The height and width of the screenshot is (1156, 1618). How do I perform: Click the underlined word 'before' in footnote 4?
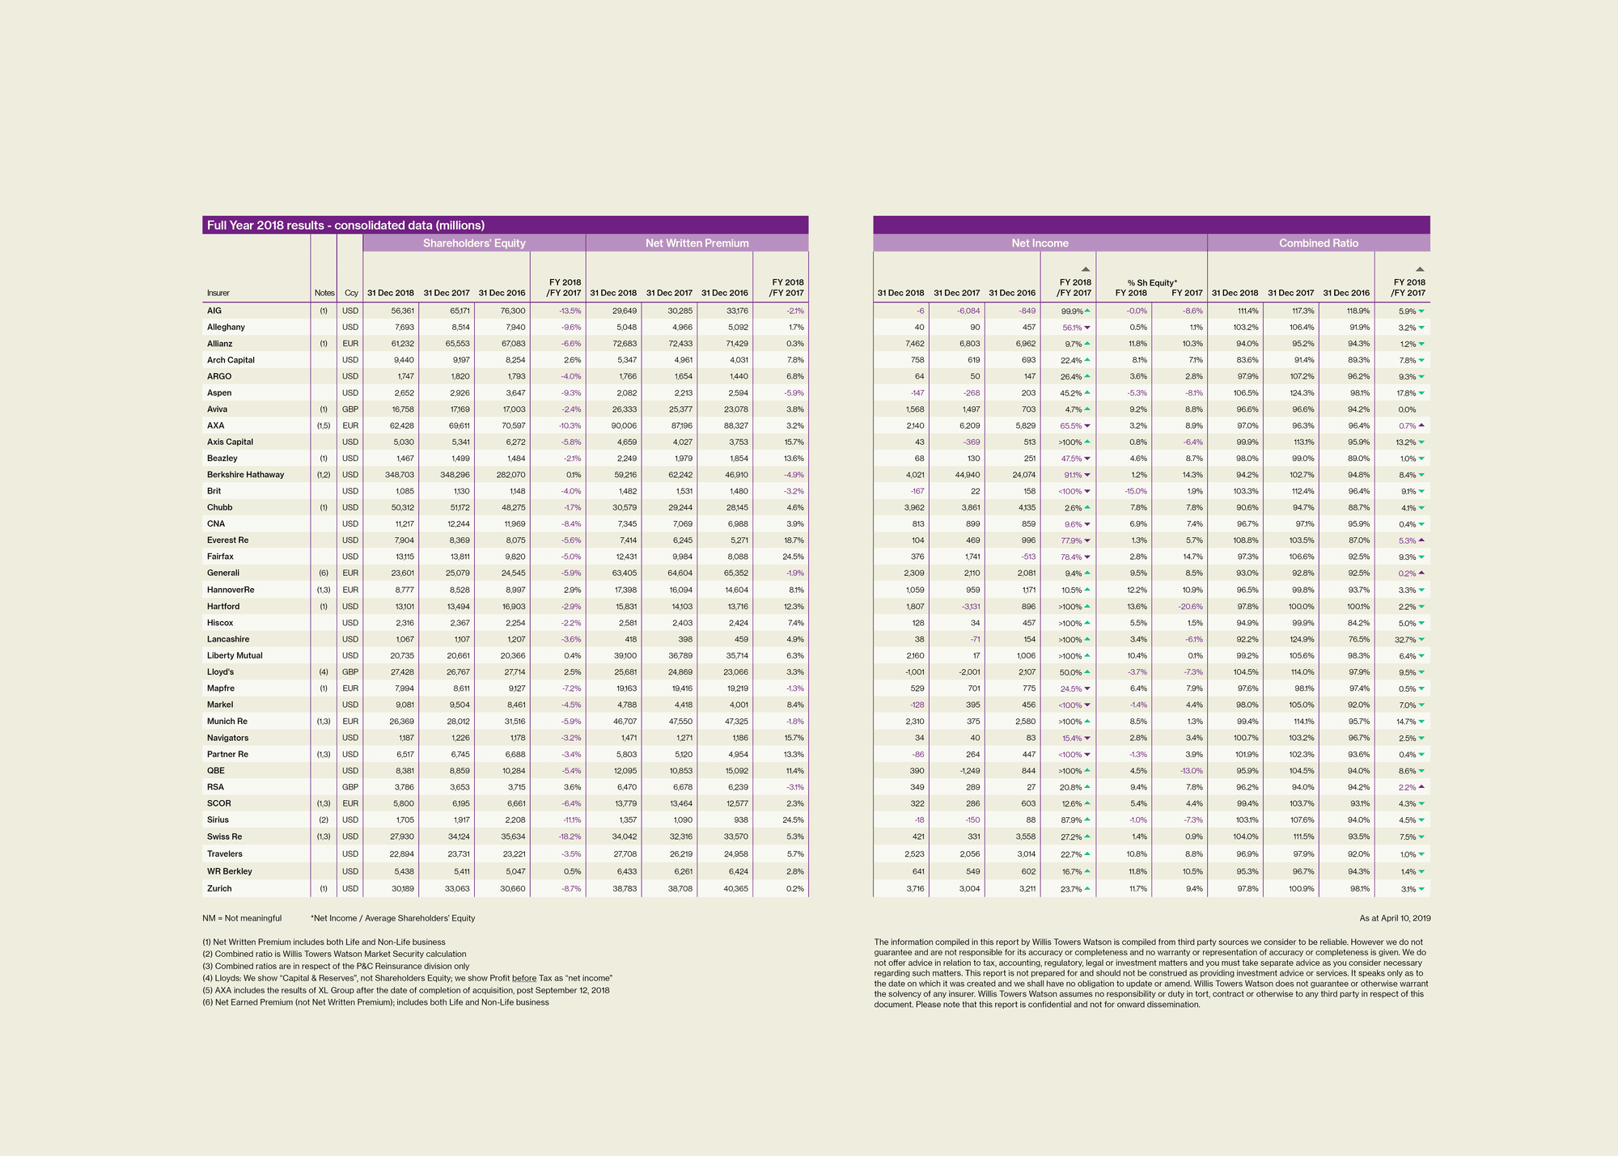tap(524, 978)
